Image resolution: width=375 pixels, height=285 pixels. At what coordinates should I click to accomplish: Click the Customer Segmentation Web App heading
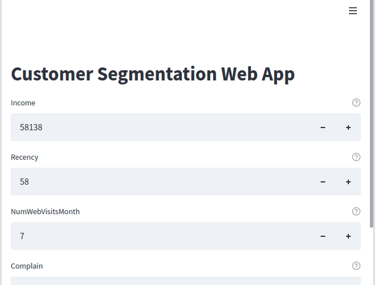153,74
